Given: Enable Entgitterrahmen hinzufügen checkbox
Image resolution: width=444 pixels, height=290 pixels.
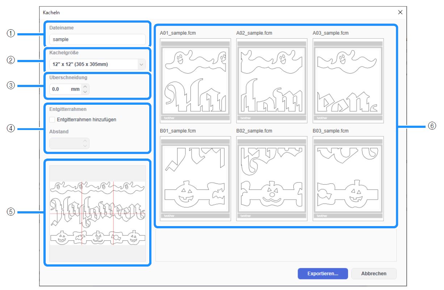Looking at the screenshot, I should 53,120.
